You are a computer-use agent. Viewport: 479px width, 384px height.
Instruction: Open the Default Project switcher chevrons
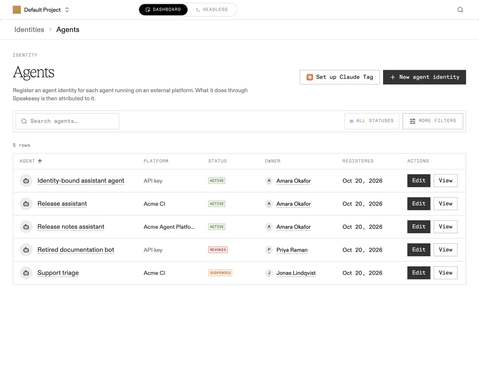point(67,10)
